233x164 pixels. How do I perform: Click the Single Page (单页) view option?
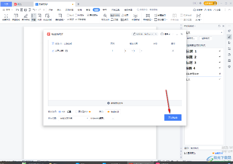125,15
